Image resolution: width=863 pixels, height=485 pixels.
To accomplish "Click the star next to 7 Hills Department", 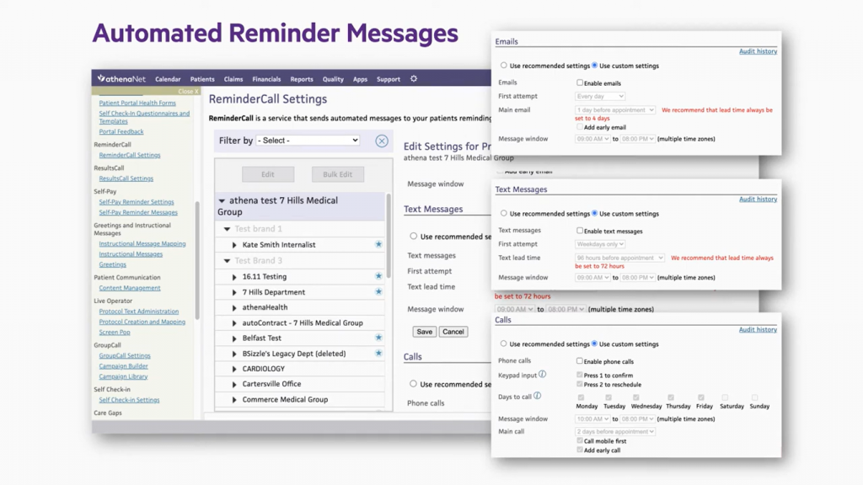I will (378, 292).
